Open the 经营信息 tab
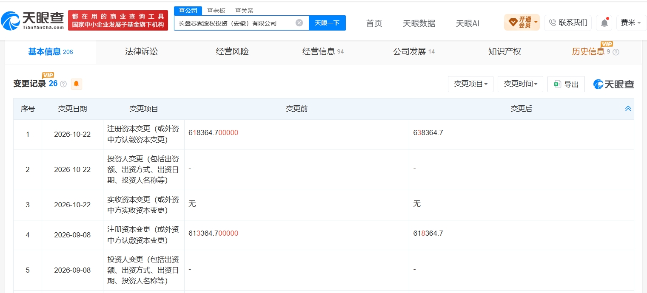Image resolution: width=647 pixels, height=293 pixels. (323, 52)
